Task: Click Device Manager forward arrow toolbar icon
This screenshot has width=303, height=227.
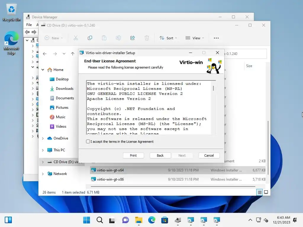Action: click(34, 32)
